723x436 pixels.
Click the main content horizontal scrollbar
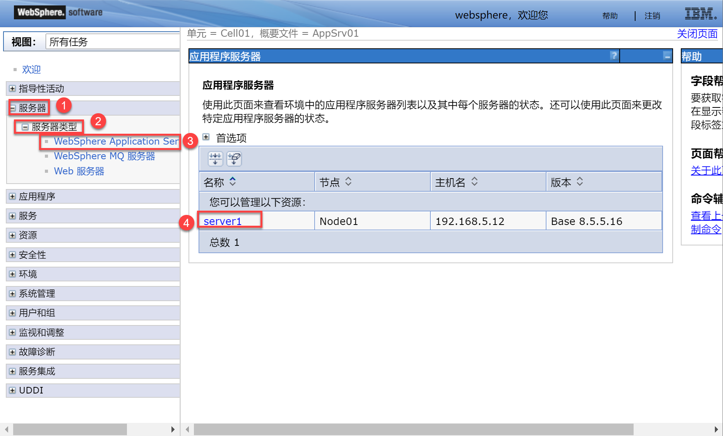(413, 429)
